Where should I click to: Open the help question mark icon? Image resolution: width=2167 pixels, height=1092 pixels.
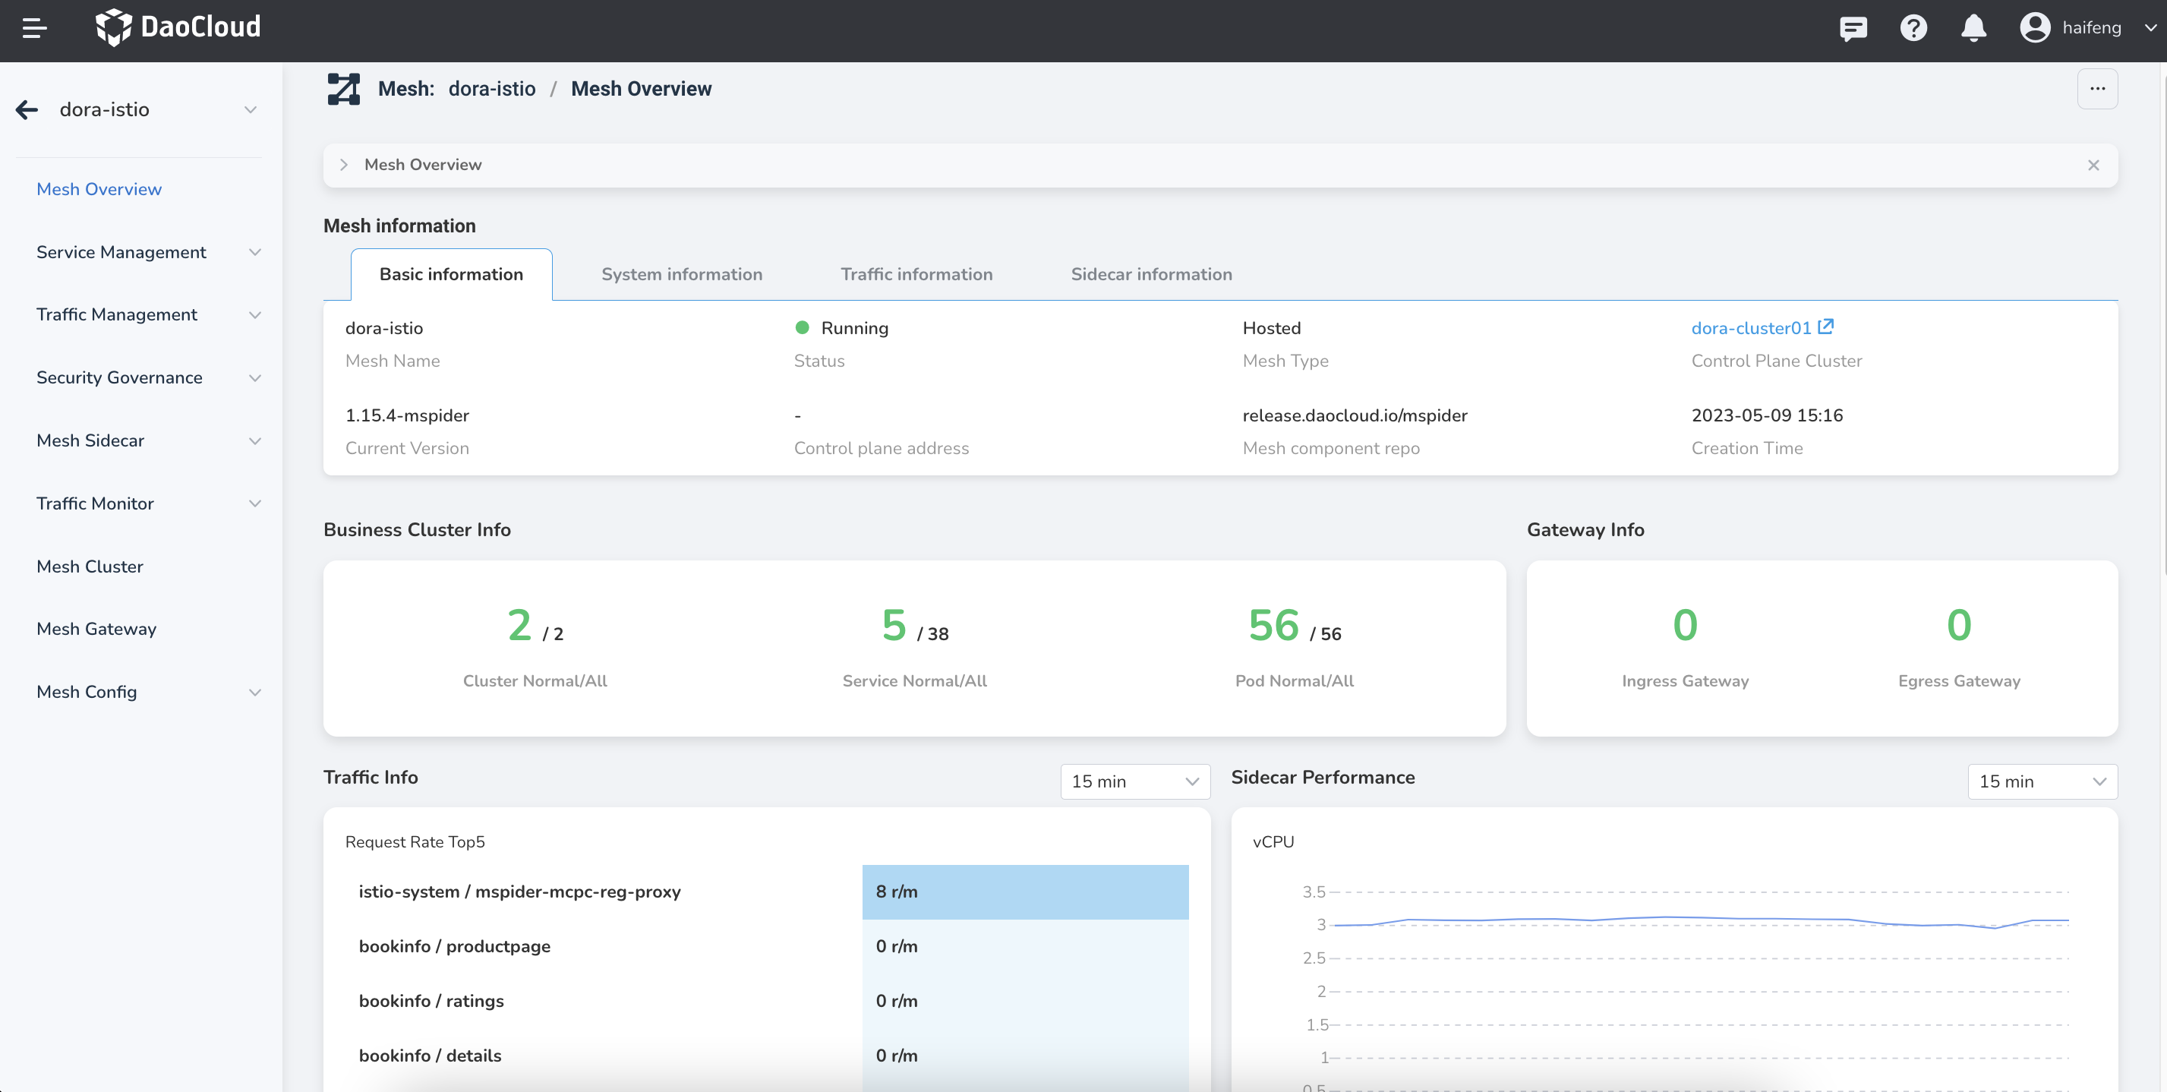(1913, 28)
